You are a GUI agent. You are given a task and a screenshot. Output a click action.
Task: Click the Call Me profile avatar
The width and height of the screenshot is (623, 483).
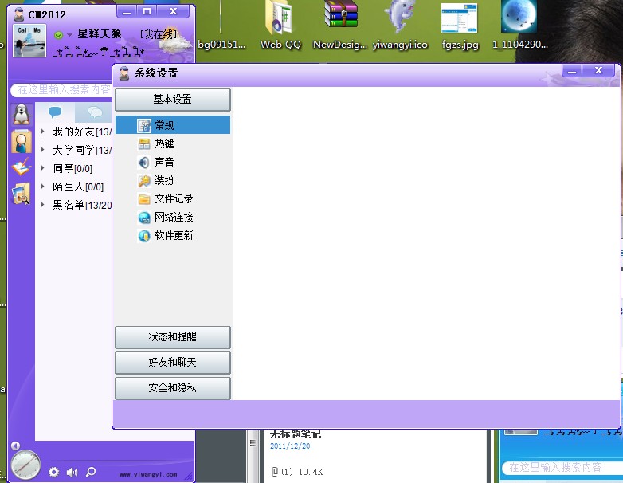[x=29, y=41]
